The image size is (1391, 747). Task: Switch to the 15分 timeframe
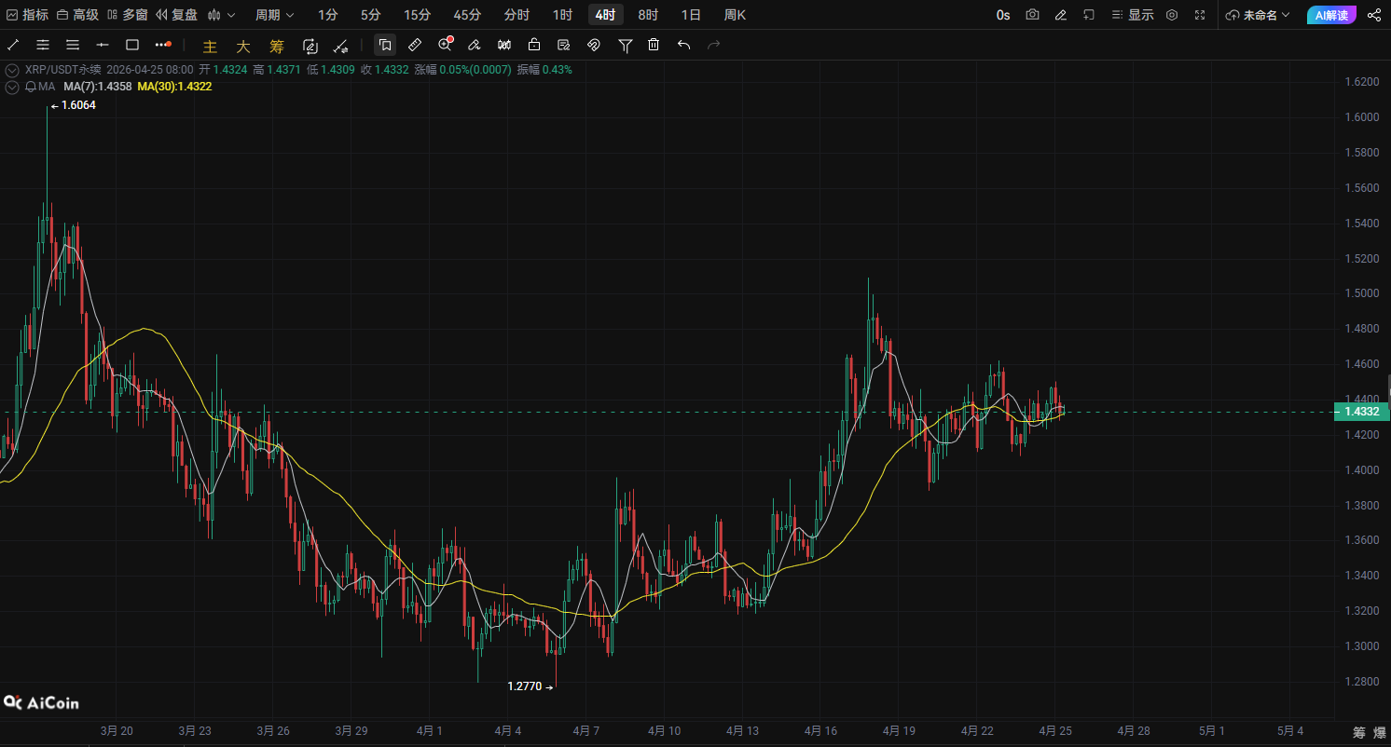point(417,15)
